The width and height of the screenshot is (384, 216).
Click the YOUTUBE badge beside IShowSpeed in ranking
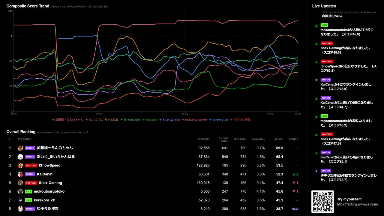31,165
